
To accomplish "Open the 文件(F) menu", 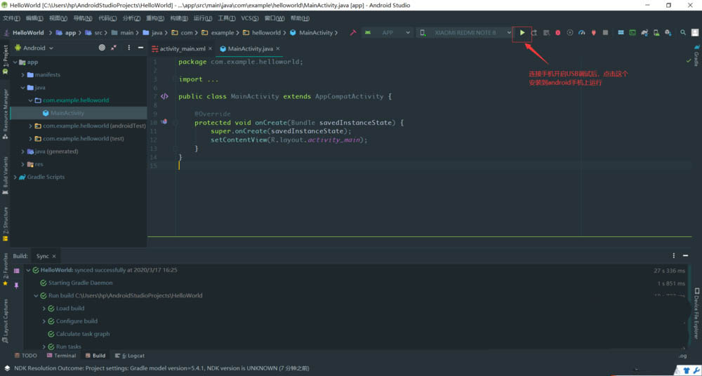I will point(12,18).
